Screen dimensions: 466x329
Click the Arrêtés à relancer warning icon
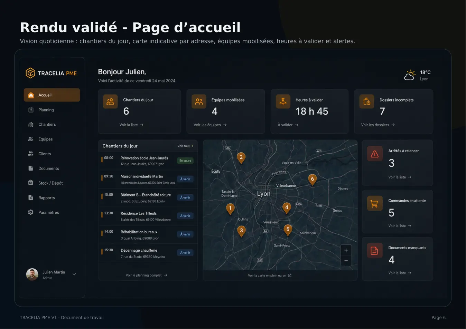[375, 154]
